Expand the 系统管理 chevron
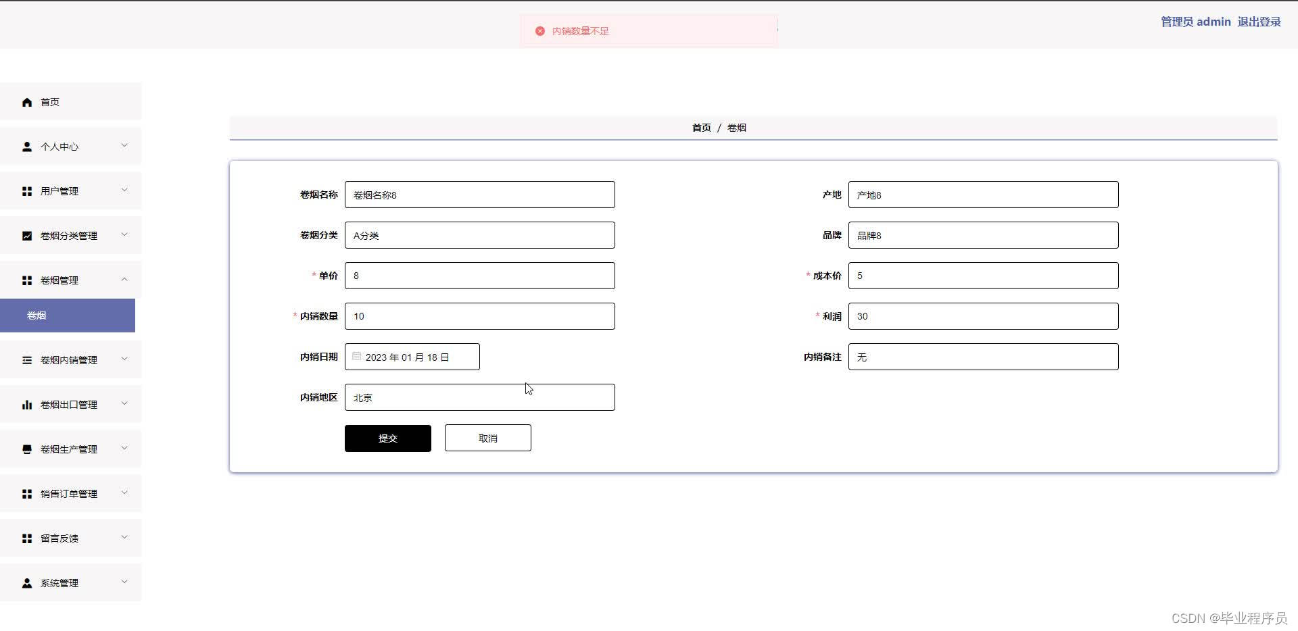Screen dimensions: 1298x631 pos(124,582)
